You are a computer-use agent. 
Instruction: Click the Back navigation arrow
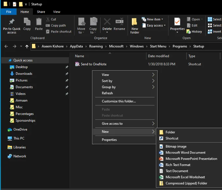tap(6, 46)
